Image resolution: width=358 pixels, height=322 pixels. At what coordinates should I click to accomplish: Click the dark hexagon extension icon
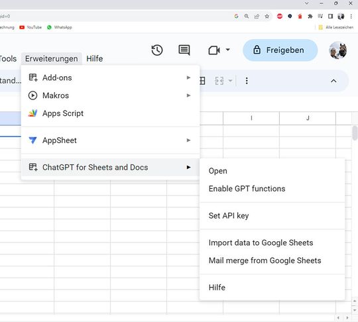[x=290, y=16]
